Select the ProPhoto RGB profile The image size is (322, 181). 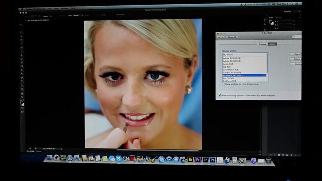245,81
